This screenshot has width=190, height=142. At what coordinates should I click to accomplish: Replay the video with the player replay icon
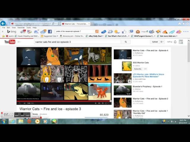[20, 103]
